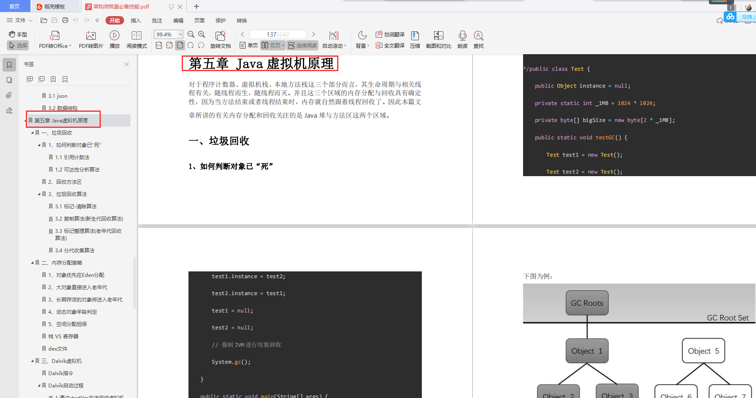Collapse all bookmarks icon
The width and height of the screenshot is (756, 398).
[42, 79]
